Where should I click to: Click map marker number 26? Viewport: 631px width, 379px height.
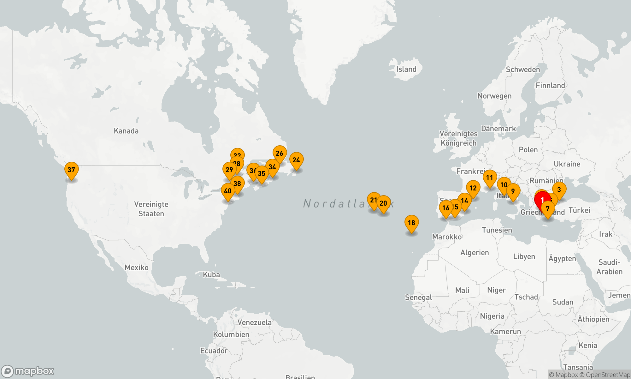coord(280,154)
